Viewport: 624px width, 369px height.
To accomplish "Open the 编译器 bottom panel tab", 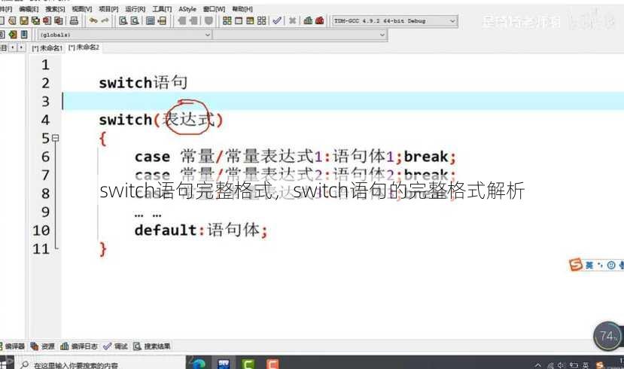I will pyautogui.click(x=14, y=346).
